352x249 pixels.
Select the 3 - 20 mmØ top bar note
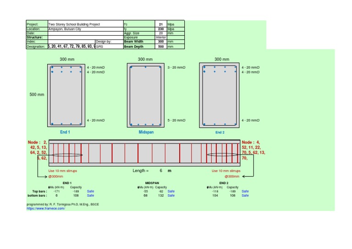click(x=176, y=67)
